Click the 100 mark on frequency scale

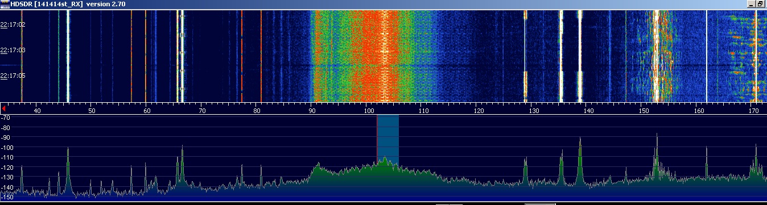(367, 111)
